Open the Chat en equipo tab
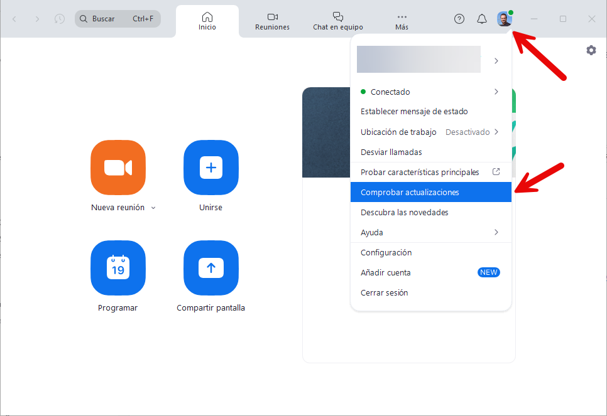607x416 pixels. point(337,21)
